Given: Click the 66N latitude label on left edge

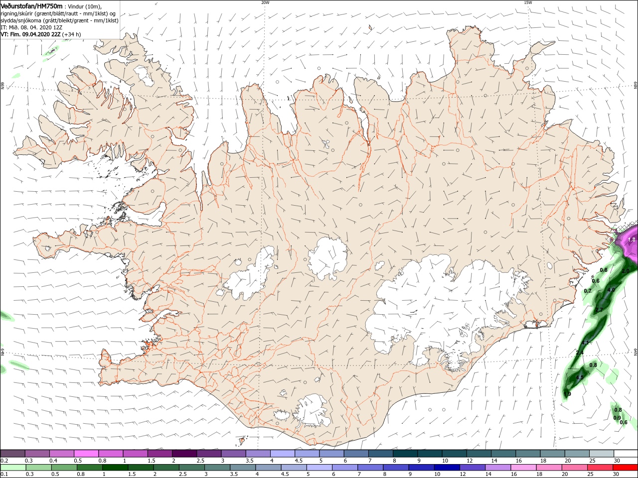Looking at the screenshot, I should 2,86.
